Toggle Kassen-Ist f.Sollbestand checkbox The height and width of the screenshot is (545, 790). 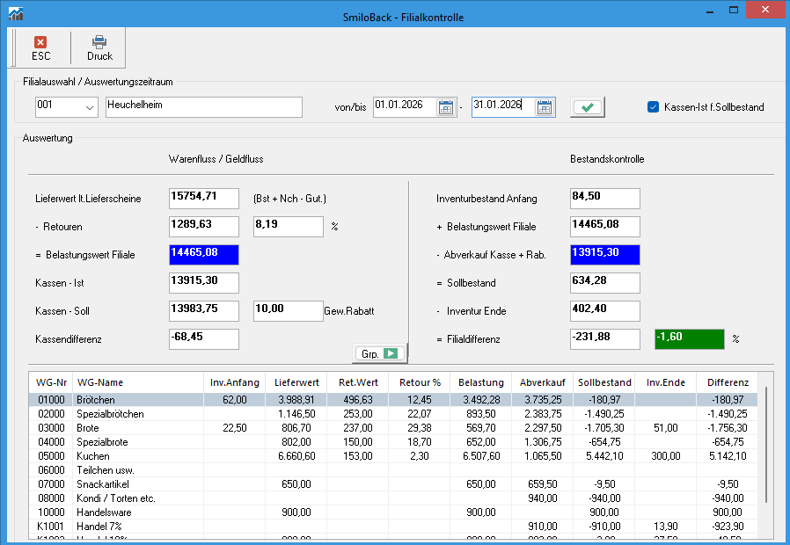(653, 107)
